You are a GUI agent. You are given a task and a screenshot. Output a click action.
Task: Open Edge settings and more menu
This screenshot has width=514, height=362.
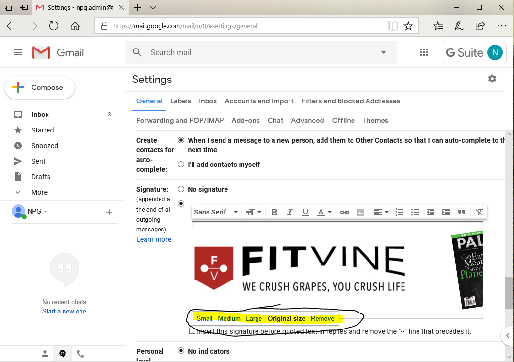click(501, 26)
